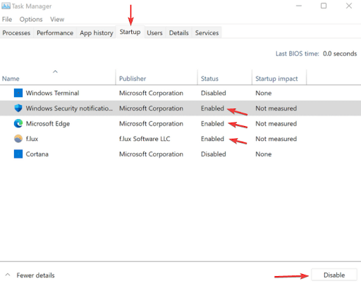Go to the Services tab
Image resolution: width=361 pixels, height=286 pixels.
pos(207,33)
